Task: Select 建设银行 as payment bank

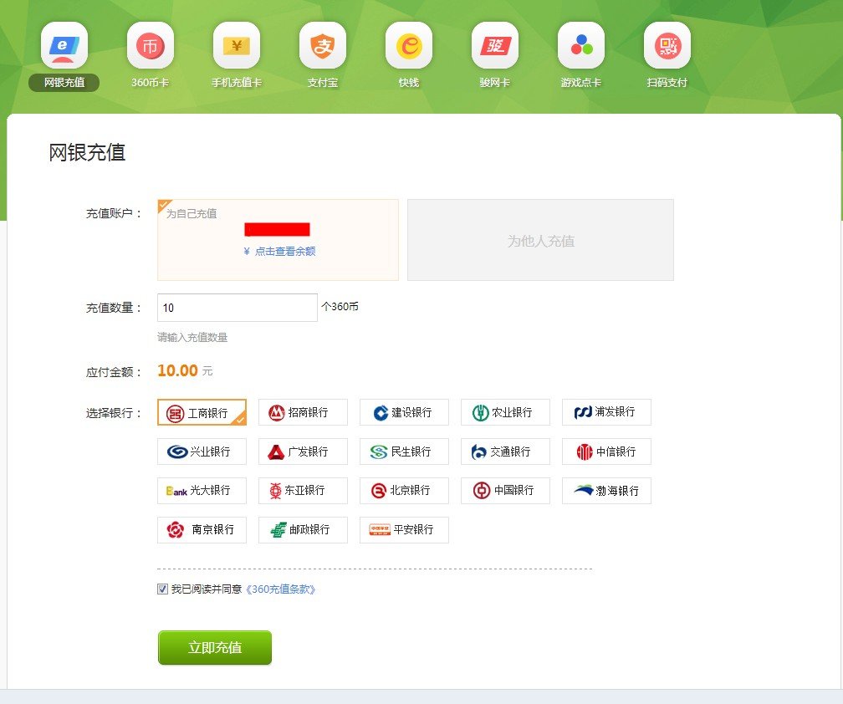Action: 404,412
